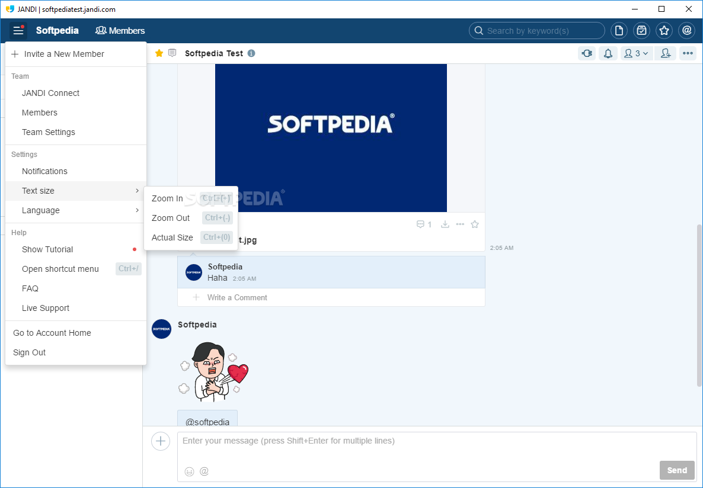The height and width of the screenshot is (488, 703).
Task: Click the chat vertical scrollbar
Action: [699, 305]
